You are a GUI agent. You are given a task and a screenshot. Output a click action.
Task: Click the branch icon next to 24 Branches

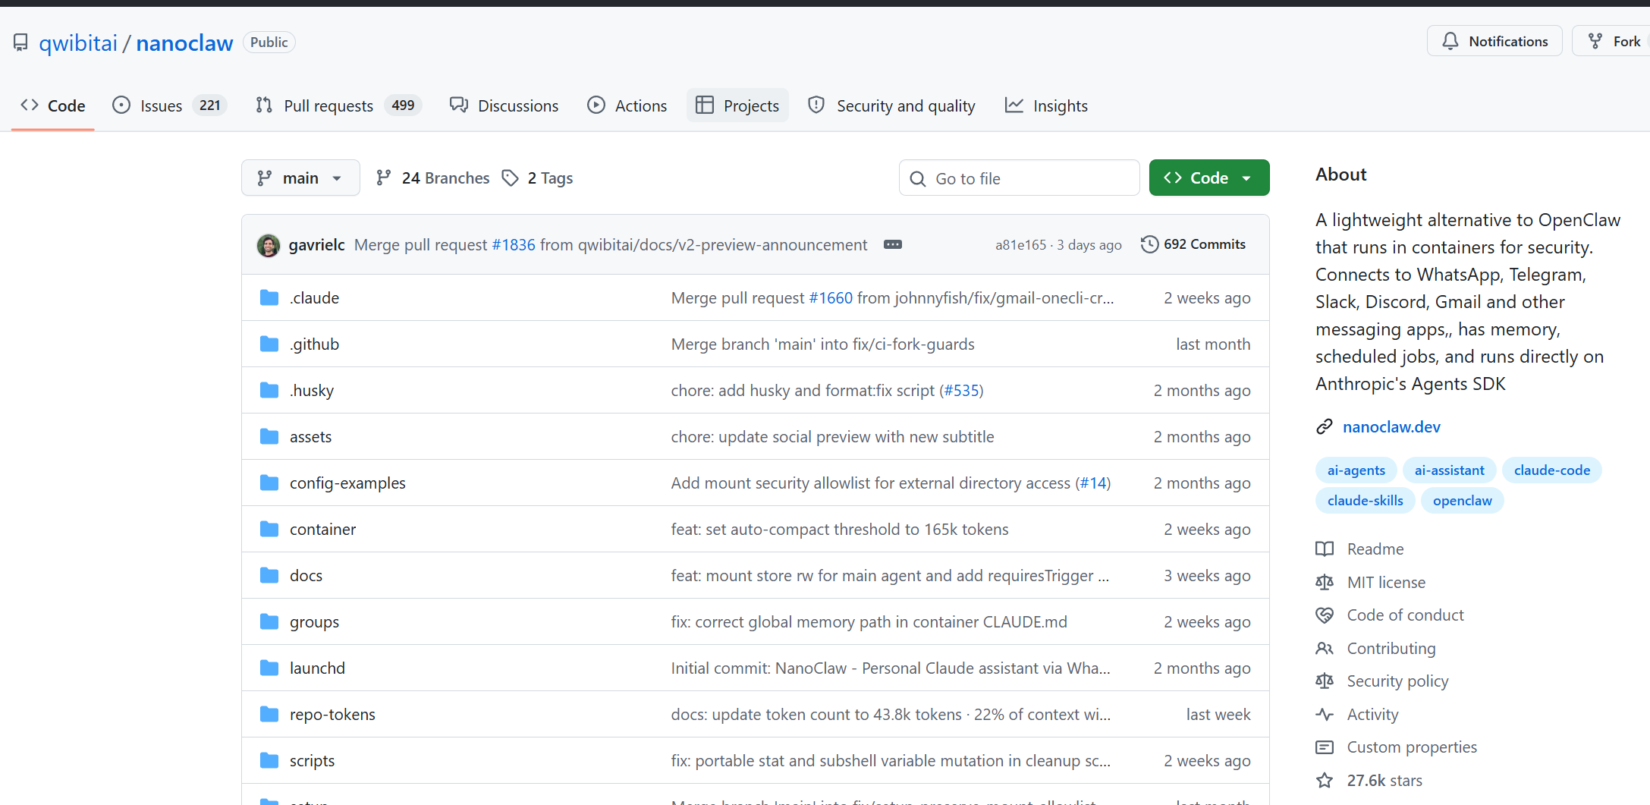[384, 178]
